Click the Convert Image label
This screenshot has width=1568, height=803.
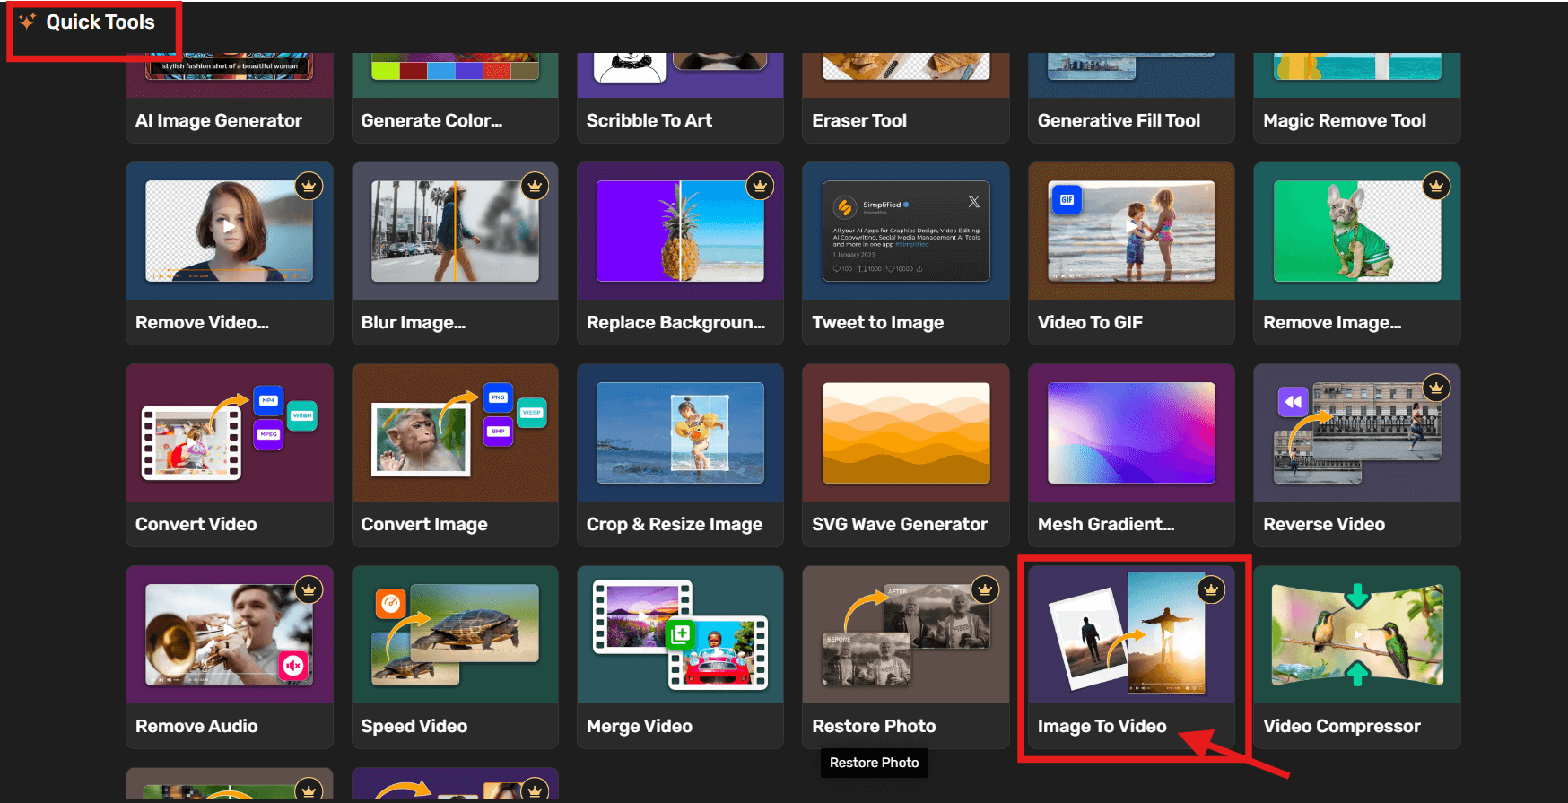[424, 524]
